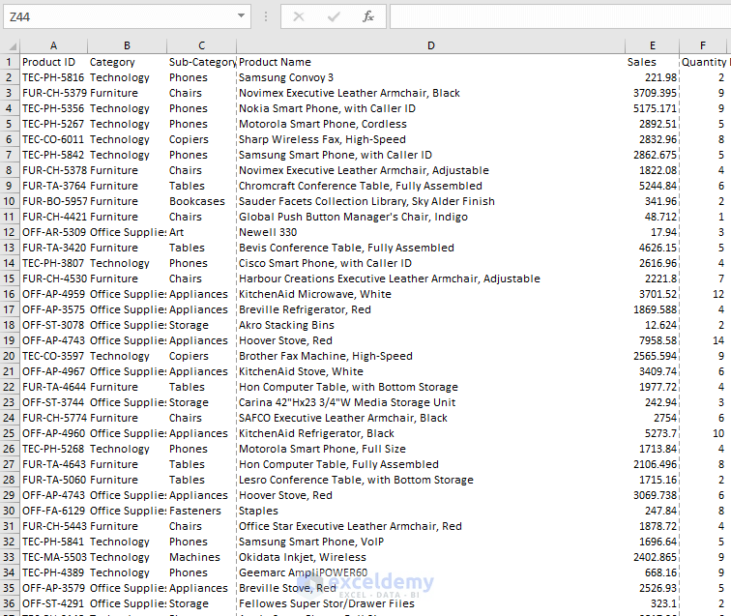
Task: Select column C header
Action: (201, 45)
